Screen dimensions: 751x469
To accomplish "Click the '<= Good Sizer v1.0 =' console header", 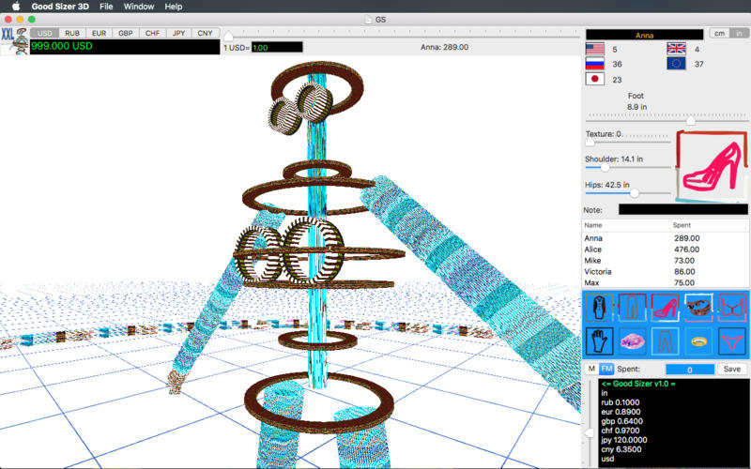I will point(638,384).
